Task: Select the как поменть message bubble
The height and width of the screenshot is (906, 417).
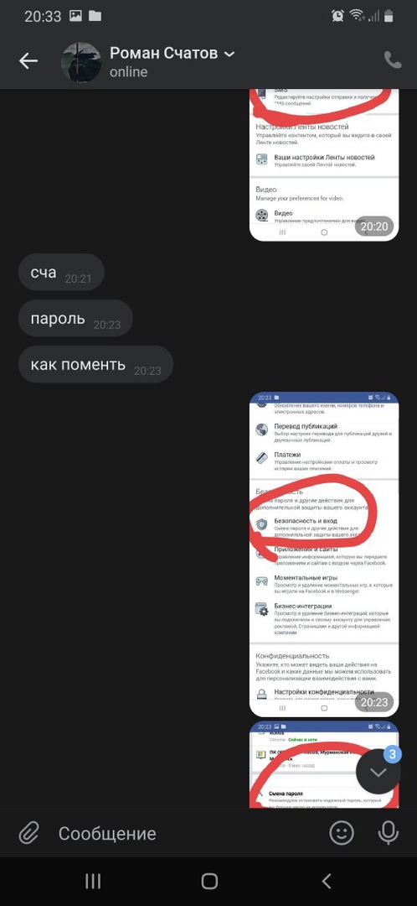Action: point(95,365)
